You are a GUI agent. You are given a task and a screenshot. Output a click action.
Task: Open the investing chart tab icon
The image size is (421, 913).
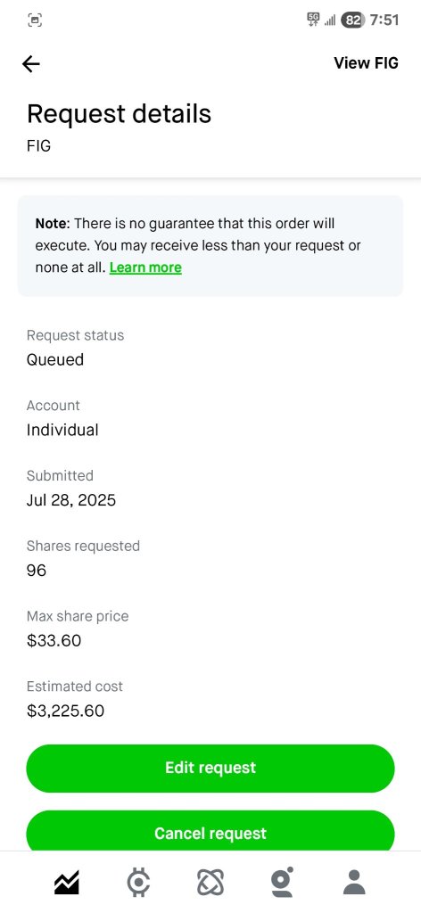66,883
